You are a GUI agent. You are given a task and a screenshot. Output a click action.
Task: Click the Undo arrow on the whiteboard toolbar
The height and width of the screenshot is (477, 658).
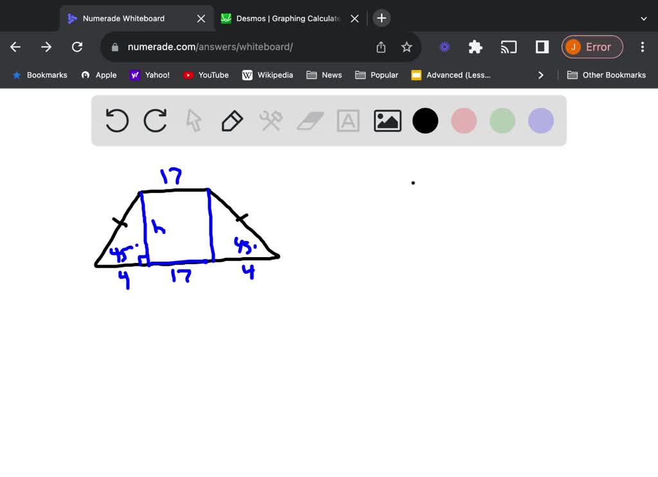point(116,120)
